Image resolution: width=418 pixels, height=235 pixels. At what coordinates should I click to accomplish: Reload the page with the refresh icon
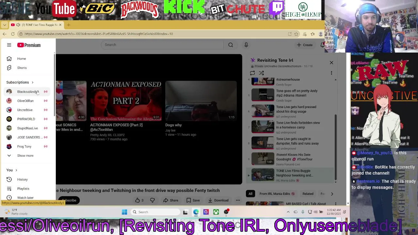tap(13, 34)
